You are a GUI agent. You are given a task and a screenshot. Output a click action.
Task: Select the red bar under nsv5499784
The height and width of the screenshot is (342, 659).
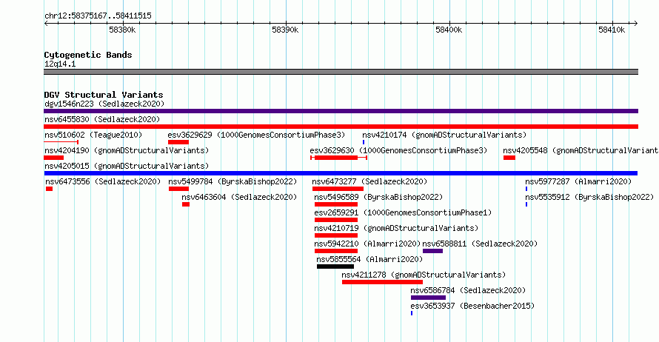[x=178, y=189]
